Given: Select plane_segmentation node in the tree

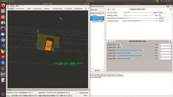Looking at the screenshot, I should (x=98, y=20).
